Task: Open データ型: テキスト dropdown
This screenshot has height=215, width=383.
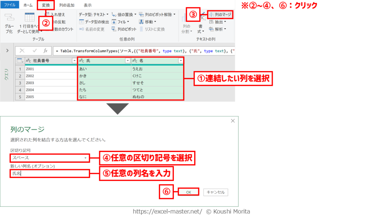Action: coord(94,15)
